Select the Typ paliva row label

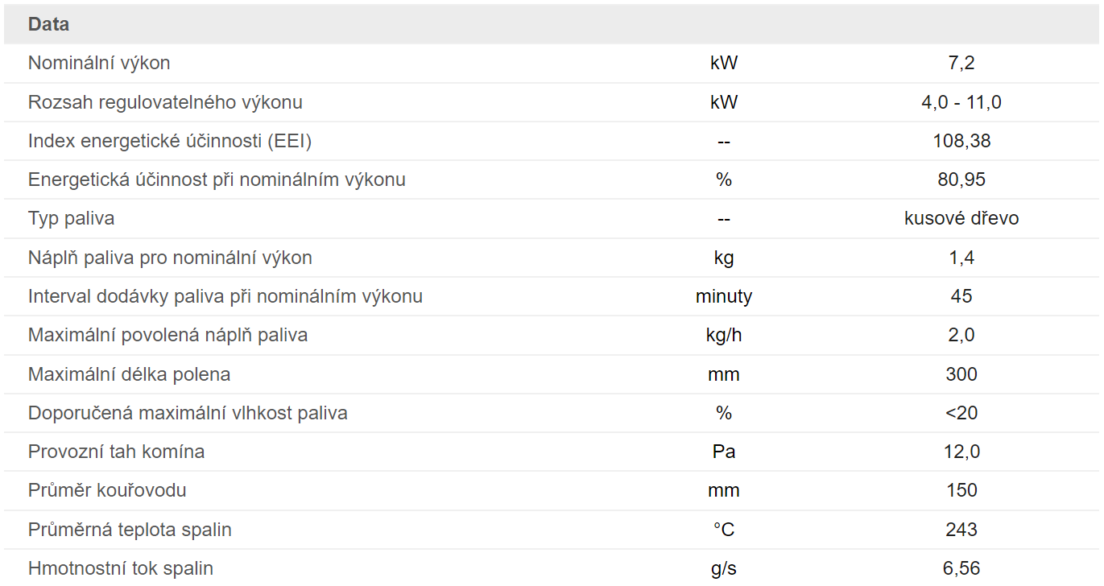pyautogui.click(x=71, y=218)
